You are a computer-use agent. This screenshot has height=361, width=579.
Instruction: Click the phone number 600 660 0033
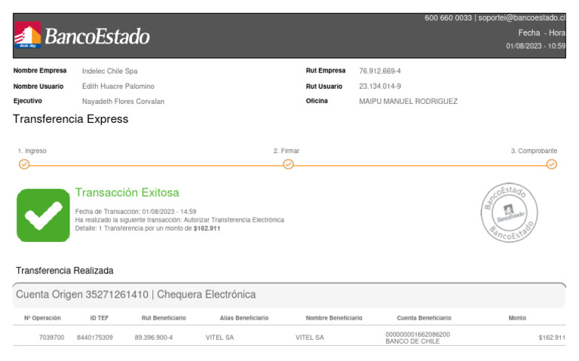pyautogui.click(x=448, y=18)
